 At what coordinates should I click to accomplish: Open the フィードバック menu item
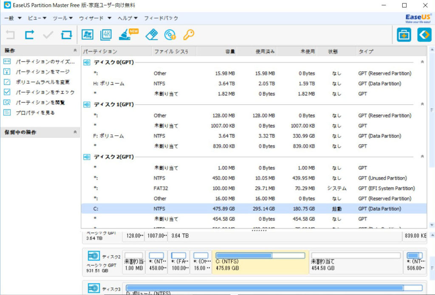click(161, 18)
